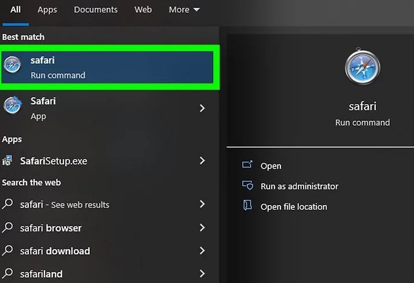The width and height of the screenshot is (414, 283).
Task: Expand the More filter dropdown
Action: pyautogui.click(x=184, y=10)
